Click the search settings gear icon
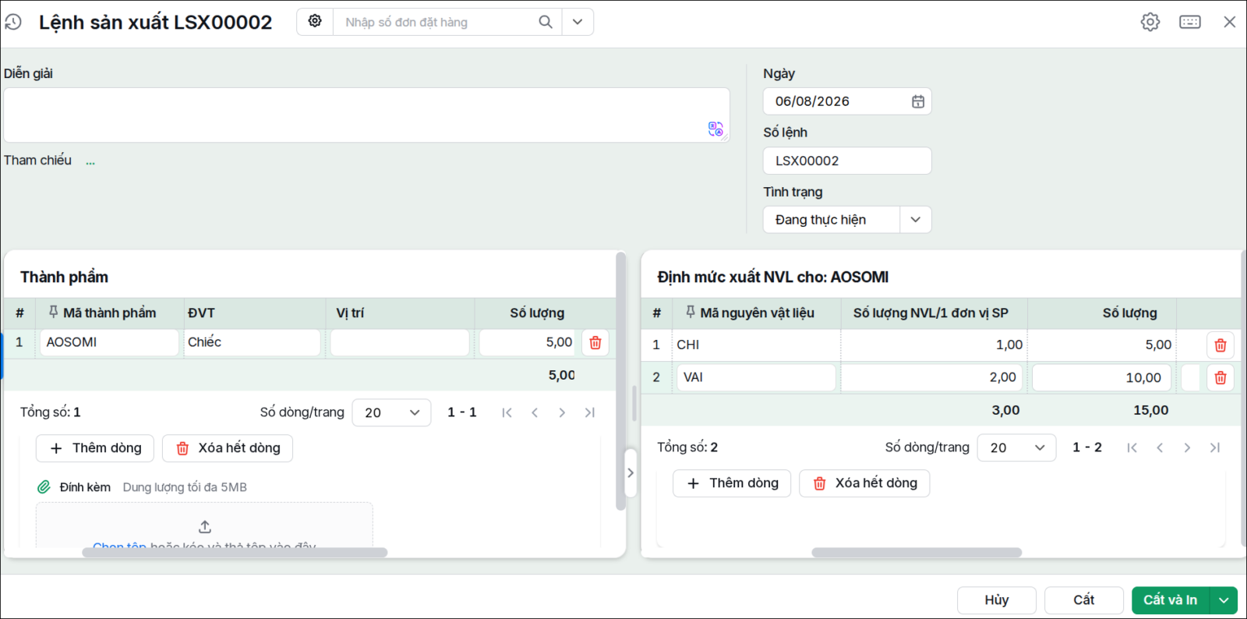Image resolution: width=1247 pixels, height=619 pixels. [x=315, y=21]
